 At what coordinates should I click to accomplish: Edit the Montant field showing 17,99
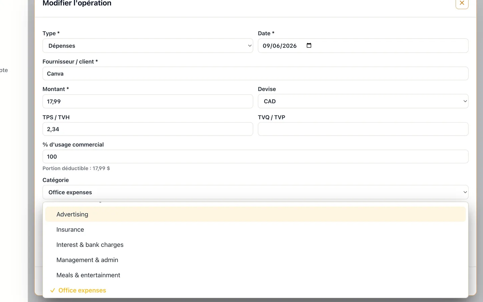click(x=148, y=101)
